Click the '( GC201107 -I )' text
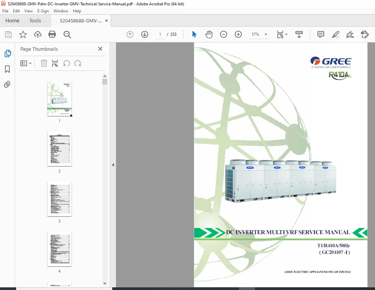375x290 pixels. click(335, 252)
